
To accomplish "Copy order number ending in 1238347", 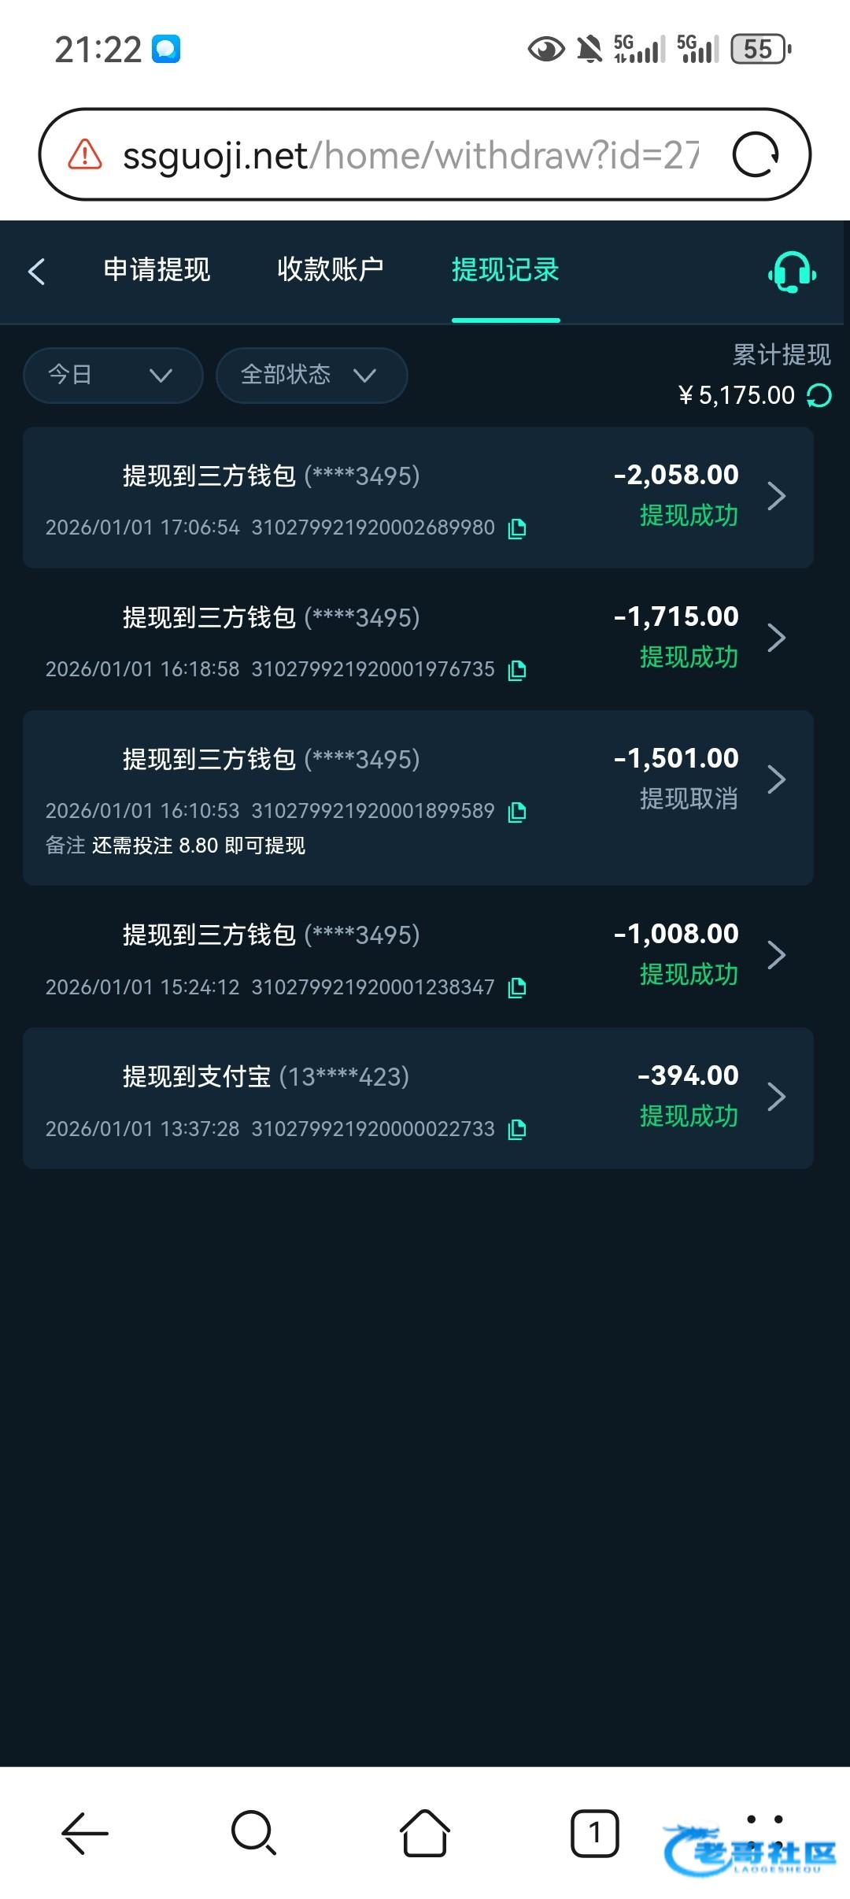I will pos(517,987).
